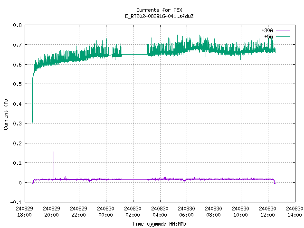Click the 0.1 y-axis tick label
This screenshot has width=304, height=228.
pyautogui.click(x=17, y=163)
